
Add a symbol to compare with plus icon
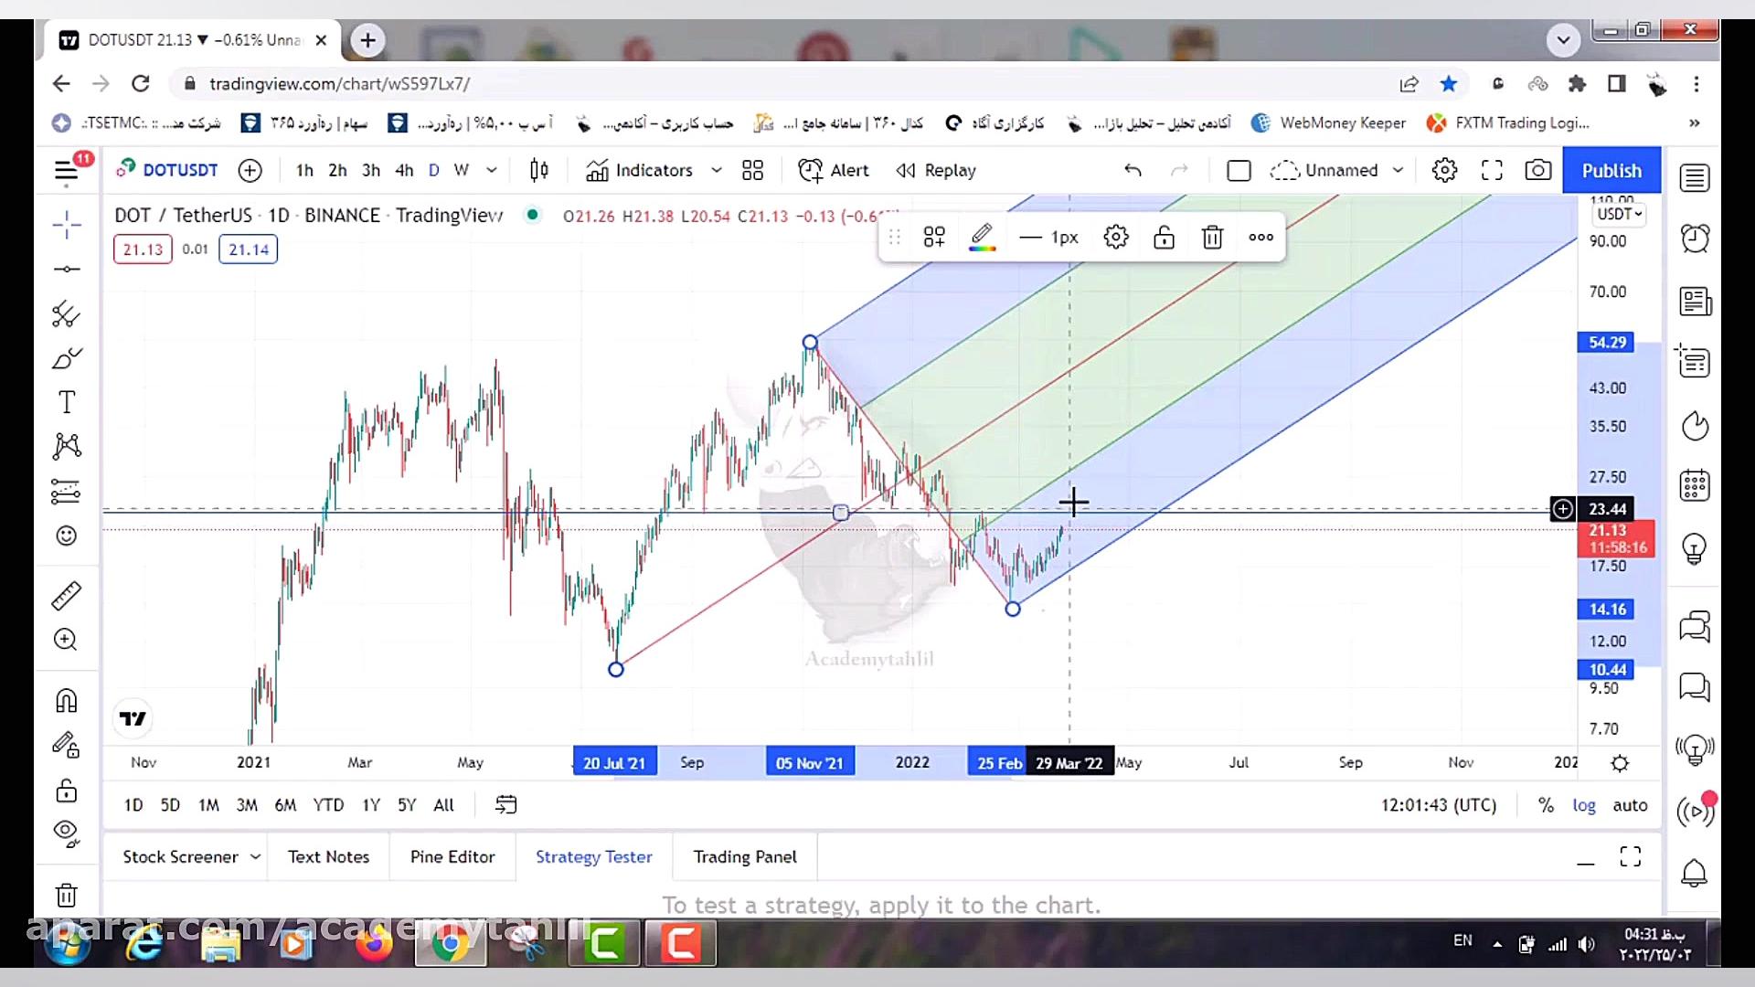tap(250, 171)
